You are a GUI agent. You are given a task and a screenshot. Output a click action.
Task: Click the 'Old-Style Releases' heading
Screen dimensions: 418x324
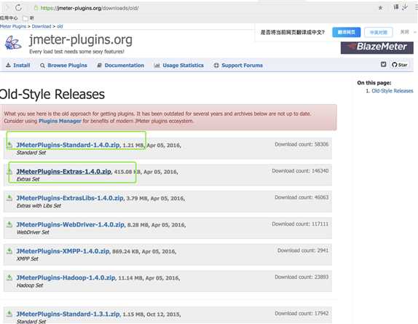pyautogui.click(x=52, y=94)
